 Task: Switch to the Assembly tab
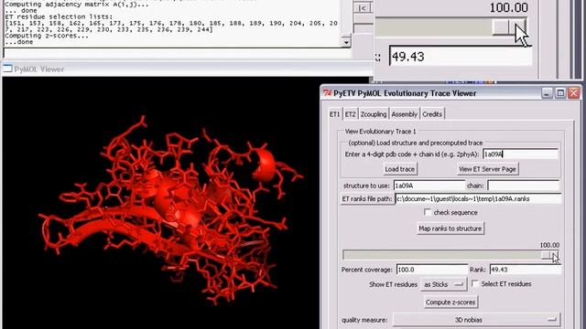pos(404,114)
